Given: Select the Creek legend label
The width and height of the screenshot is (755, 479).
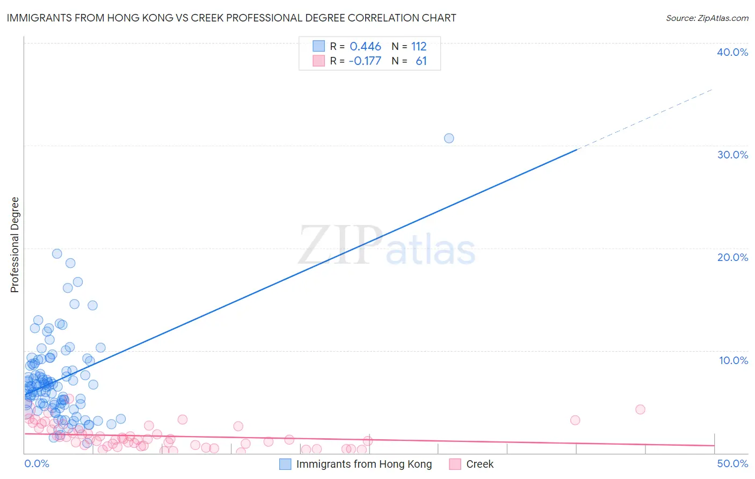Looking at the screenshot, I should (480, 464).
